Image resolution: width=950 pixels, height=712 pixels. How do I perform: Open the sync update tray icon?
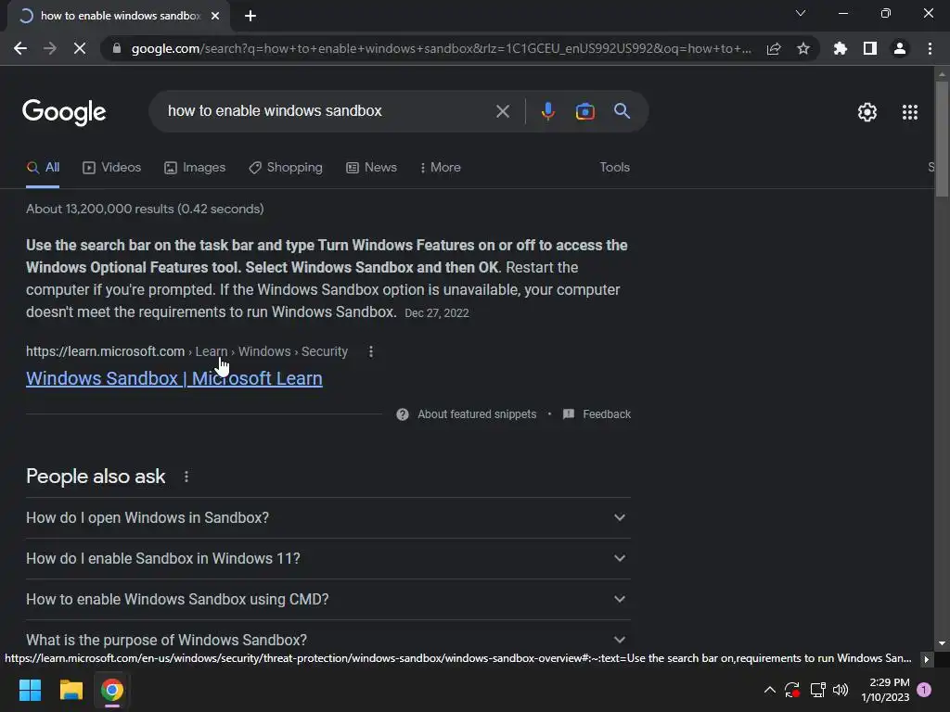click(792, 690)
